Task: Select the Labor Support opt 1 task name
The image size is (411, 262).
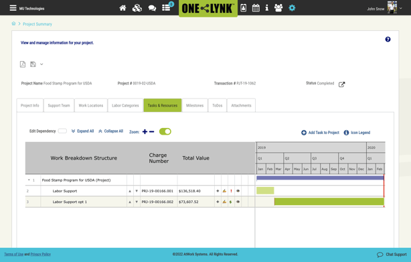Action: click(70, 202)
